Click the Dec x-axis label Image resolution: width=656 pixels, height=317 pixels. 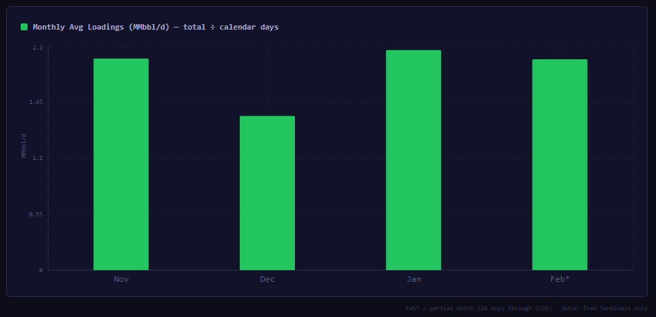tap(267, 279)
